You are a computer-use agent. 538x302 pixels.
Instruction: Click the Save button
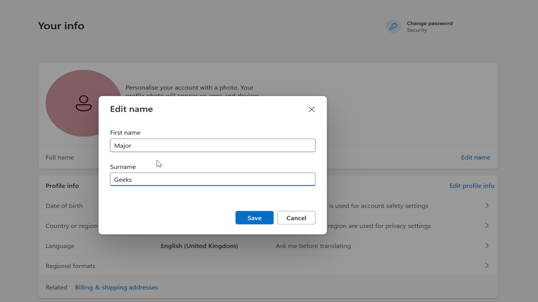coord(254,218)
